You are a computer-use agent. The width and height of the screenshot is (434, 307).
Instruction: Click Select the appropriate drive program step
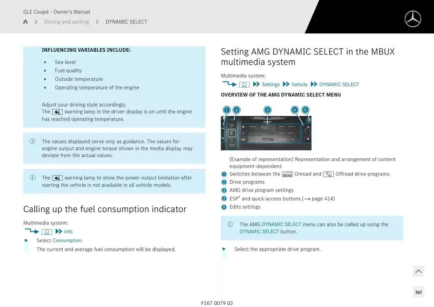click(x=277, y=249)
